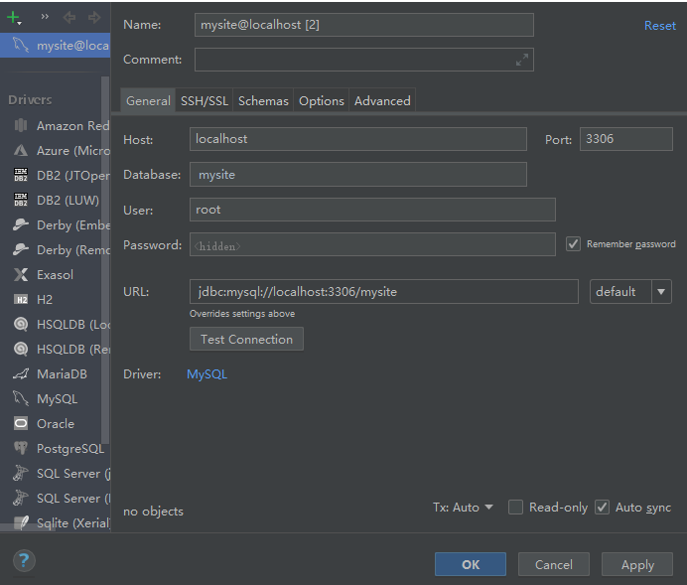687x585 pixels.
Task: Switch to the Advanced tab
Action: 382,100
